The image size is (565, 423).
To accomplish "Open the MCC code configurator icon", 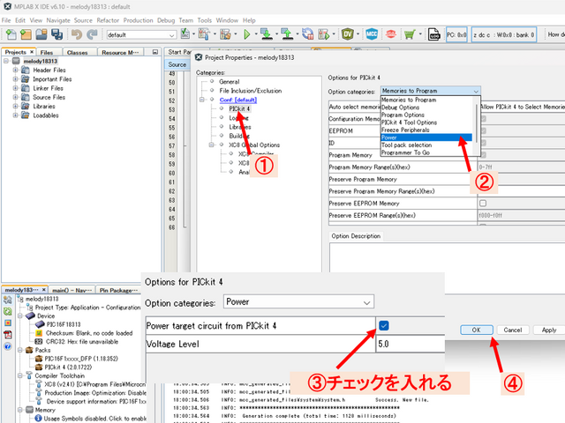I will pyautogui.click(x=373, y=34).
